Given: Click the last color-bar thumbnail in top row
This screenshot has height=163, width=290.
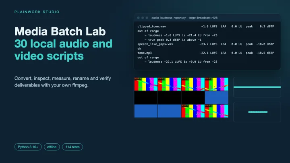Looking at the screenshot, I should [217, 84].
